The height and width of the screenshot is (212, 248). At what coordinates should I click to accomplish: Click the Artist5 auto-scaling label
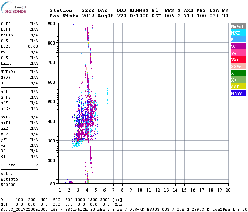click(9, 179)
